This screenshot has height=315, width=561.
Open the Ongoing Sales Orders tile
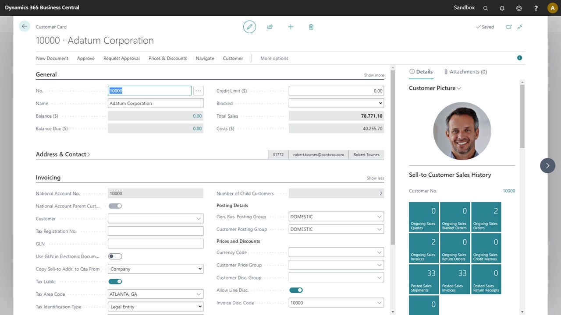(486, 217)
